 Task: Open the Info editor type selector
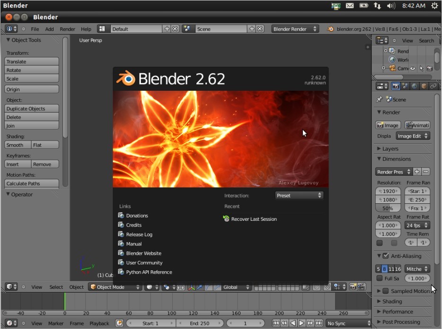pos(11,29)
